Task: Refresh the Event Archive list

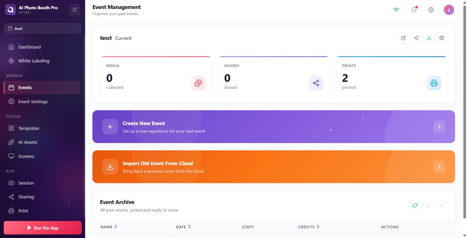Action: pos(415,205)
